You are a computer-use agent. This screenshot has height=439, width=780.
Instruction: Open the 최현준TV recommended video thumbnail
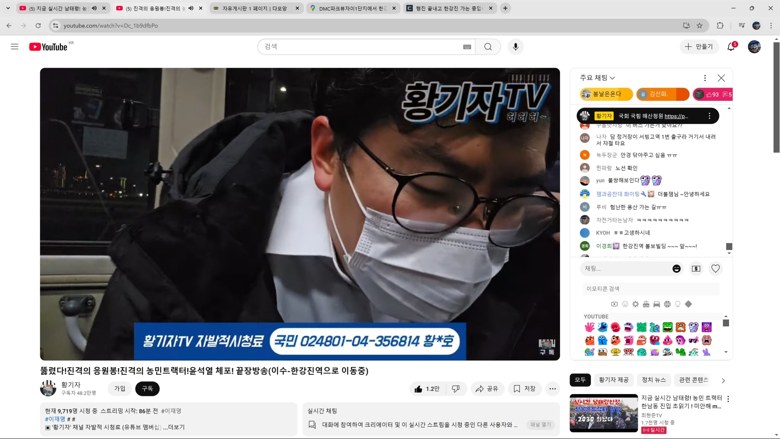click(x=604, y=413)
